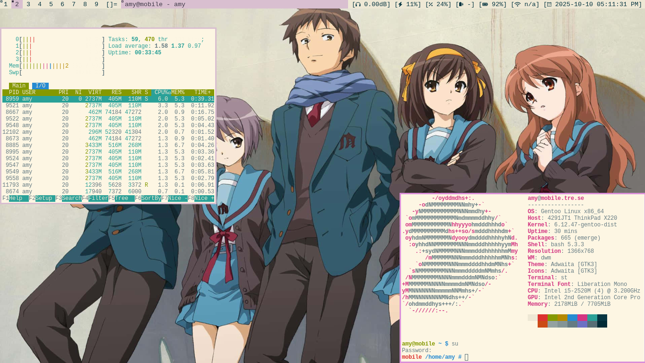
Task: Click the terminal prompt cursor after '/home/amy #'
Action: point(466,357)
